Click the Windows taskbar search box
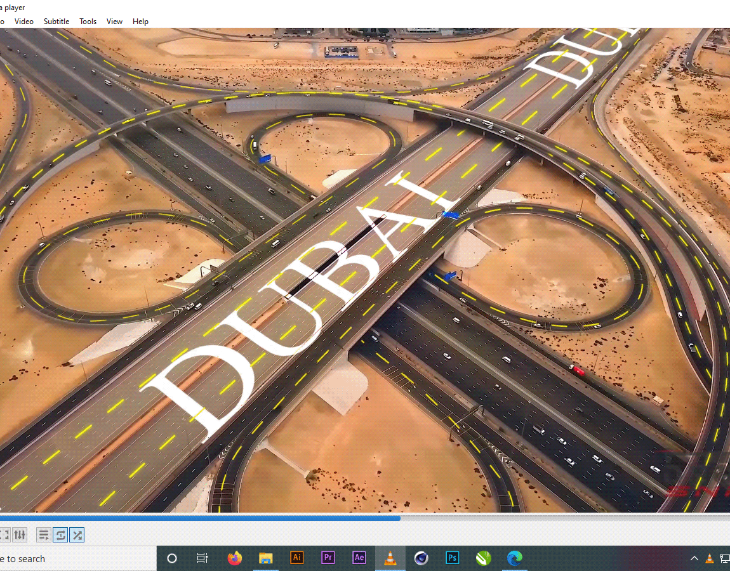The height and width of the screenshot is (571, 730). pos(77,558)
